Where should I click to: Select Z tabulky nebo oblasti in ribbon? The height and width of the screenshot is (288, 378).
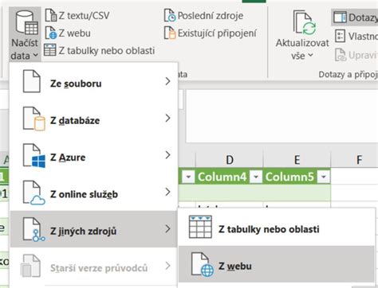[99, 50]
